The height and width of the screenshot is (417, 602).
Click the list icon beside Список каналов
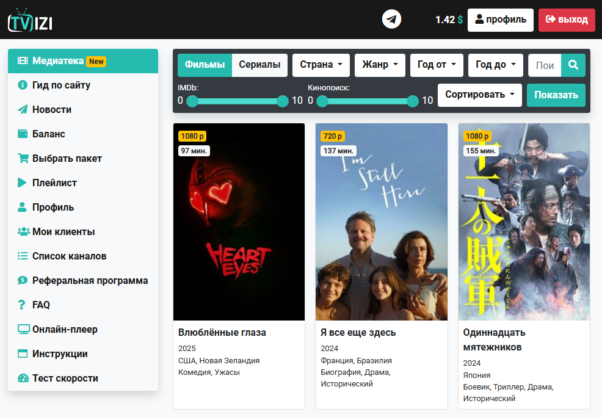click(x=23, y=256)
